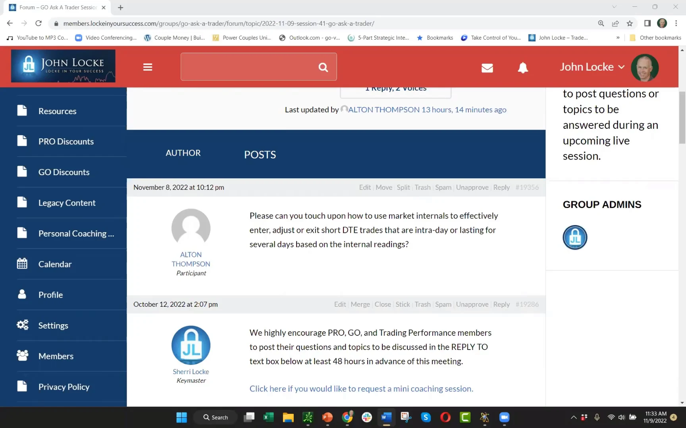This screenshot has width=686, height=428.
Task: Open the Windows Start button
Action: point(181,417)
